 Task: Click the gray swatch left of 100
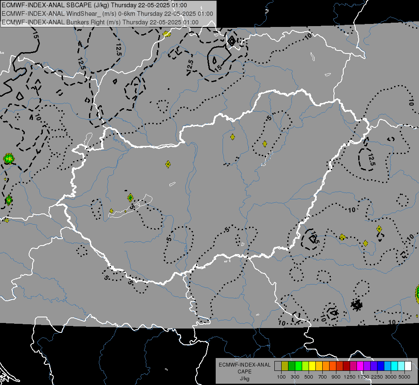point(278,366)
